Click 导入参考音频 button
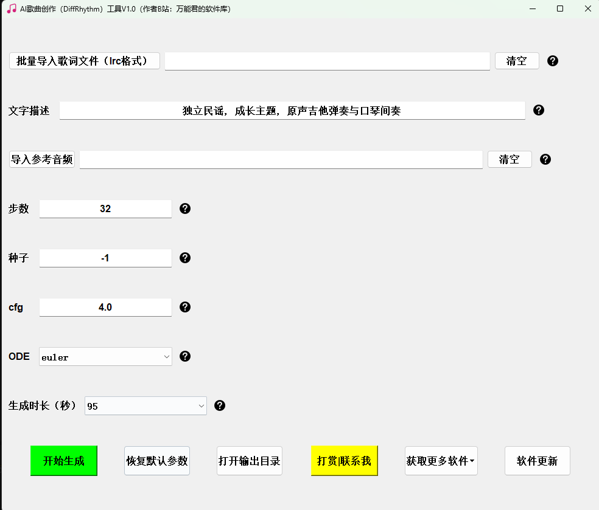The width and height of the screenshot is (599, 510). (x=42, y=159)
